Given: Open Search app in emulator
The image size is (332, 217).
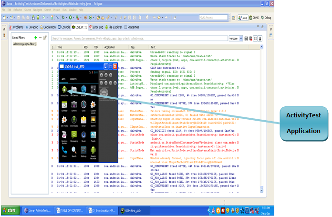Looking at the screenshot, I should pos(74,152).
